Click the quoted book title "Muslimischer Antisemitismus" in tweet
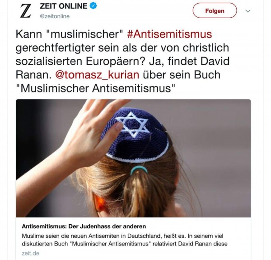The height and width of the screenshot is (260, 271). 95,88
